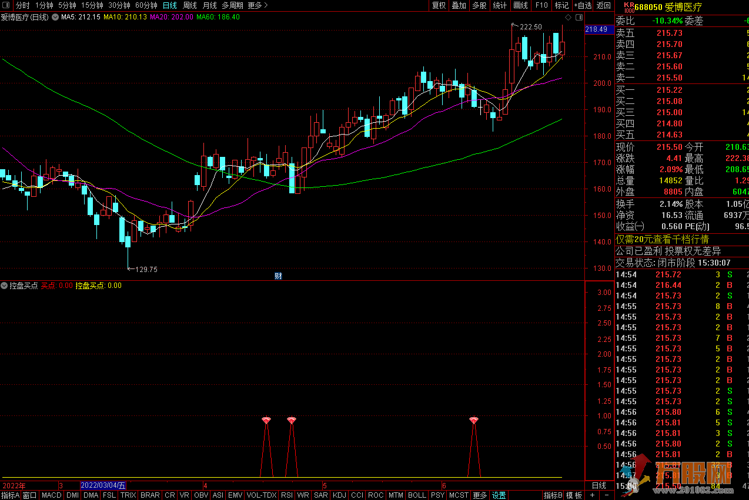The width and height of the screenshot is (749, 500).
Task: Click the 返回 back button
Action: click(x=604, y=5)
